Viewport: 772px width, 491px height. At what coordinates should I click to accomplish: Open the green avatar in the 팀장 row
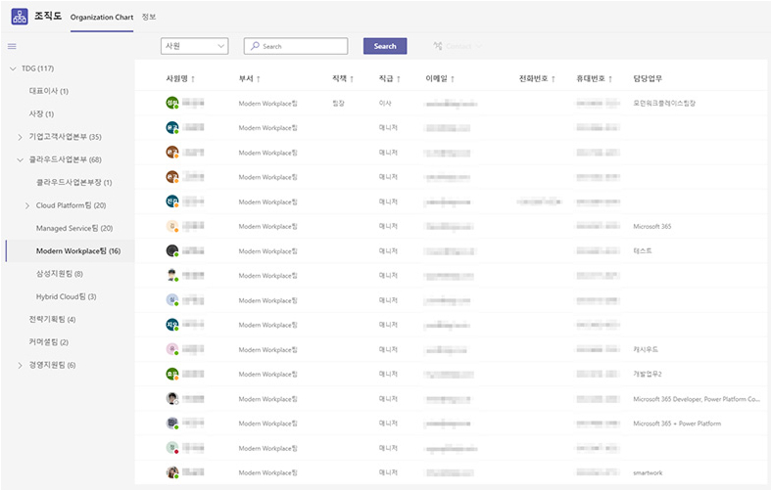coord(171,103)
